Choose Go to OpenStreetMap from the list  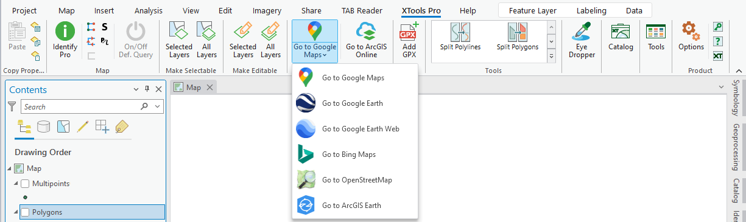pyautogui.click(x=357, y=180)
